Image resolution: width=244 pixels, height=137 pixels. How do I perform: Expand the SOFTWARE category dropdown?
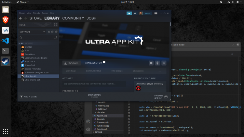[45, 32]
